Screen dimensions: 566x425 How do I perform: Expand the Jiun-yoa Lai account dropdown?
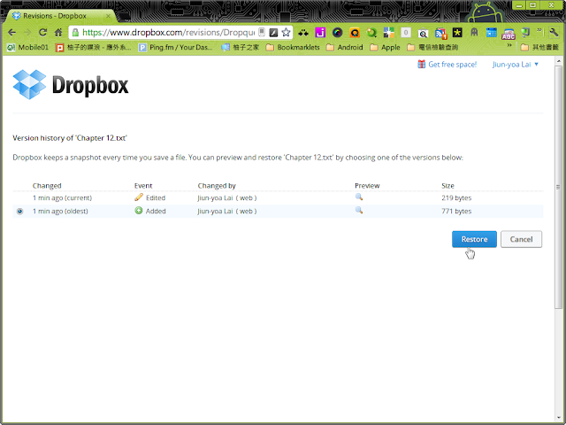point(516,65)
